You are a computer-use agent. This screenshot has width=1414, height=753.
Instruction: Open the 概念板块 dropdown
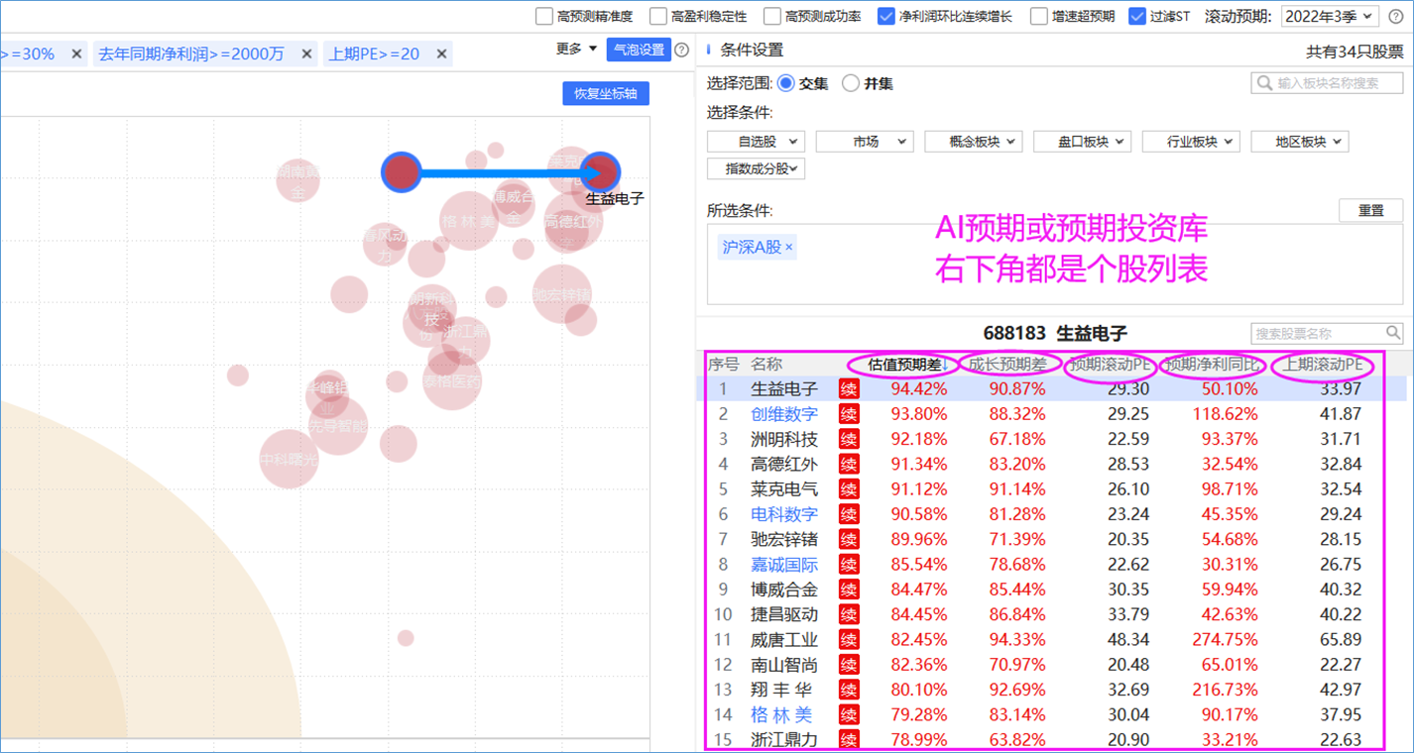pos(974,142)
